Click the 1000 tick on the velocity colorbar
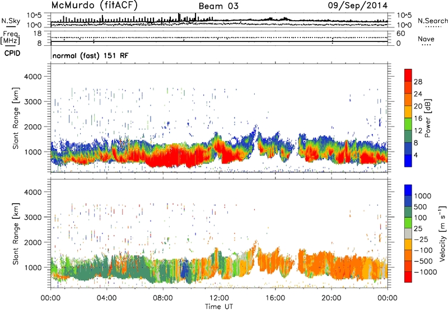Screen dimensions: 448x310 (x=423, y=196)
